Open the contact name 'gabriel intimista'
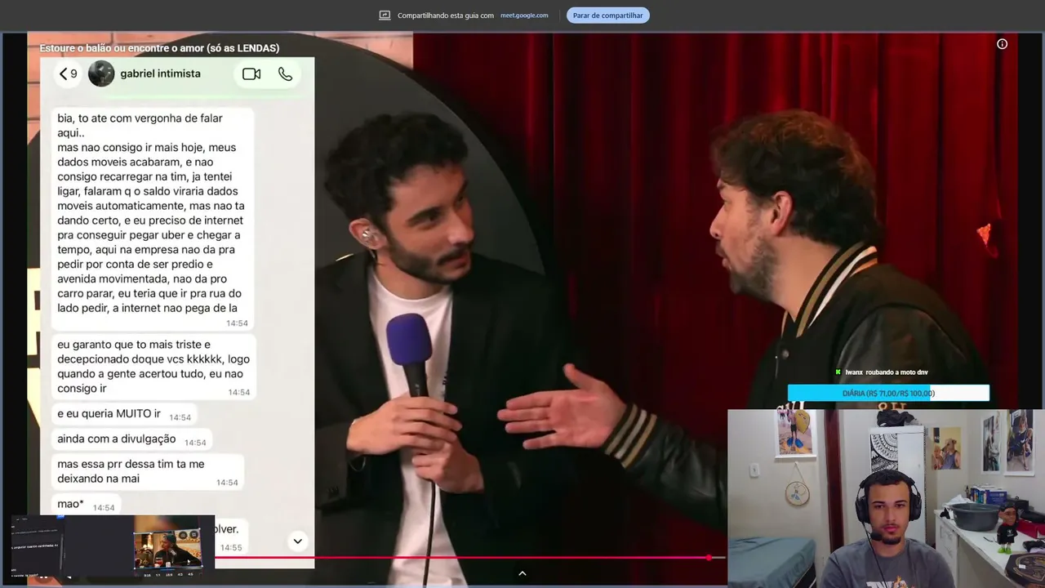Image resolution: width=1045 pixels, height=588 pixels. (160, 73)
